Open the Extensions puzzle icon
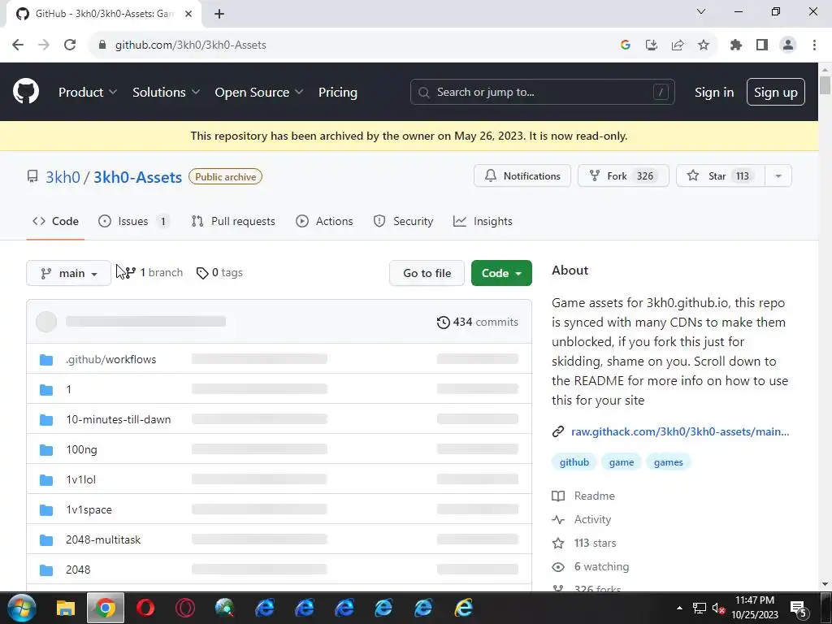Viewport: 832px width, 624px height. point(736,45)
